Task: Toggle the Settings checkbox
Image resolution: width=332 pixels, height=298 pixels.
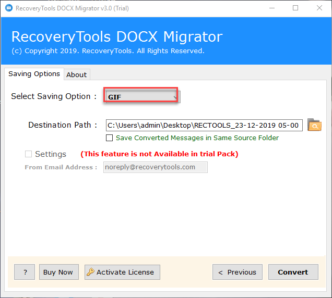Action: pyautogui.click(x=28, y=154)
